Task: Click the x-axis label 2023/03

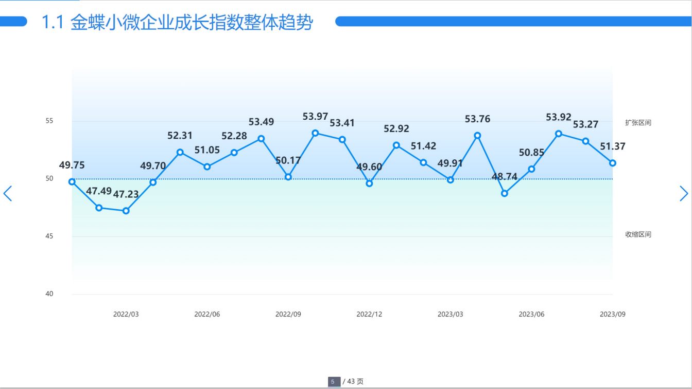Action: pyautogui.click(x=451, y=314)
